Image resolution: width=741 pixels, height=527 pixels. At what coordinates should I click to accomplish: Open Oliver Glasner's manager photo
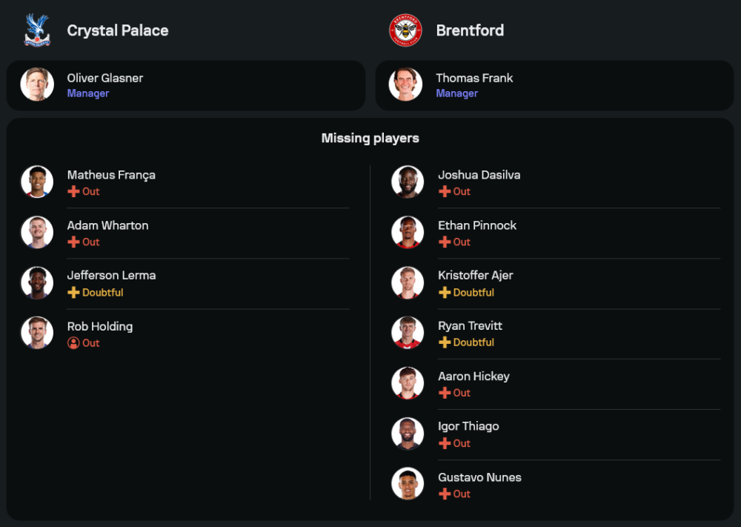37,84
